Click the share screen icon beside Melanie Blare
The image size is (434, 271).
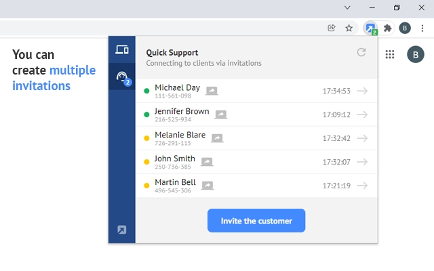[217, 138]
